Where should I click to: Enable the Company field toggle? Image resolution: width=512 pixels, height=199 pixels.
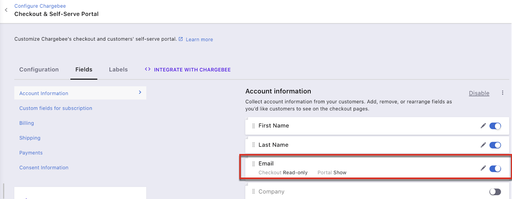(x=495, y=192)
